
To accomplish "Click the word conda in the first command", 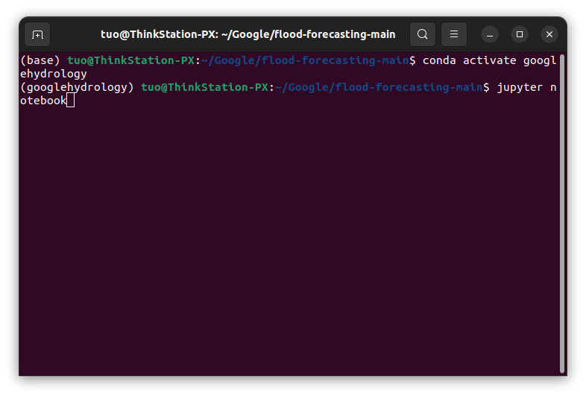I will [x=439, y=60].
